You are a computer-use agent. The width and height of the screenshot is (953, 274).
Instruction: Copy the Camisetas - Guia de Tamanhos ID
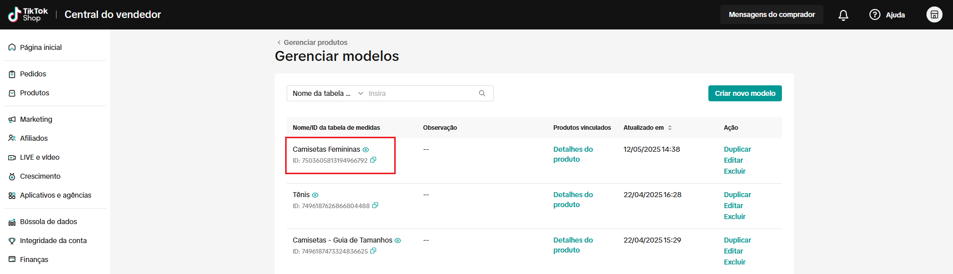[373, 251]
